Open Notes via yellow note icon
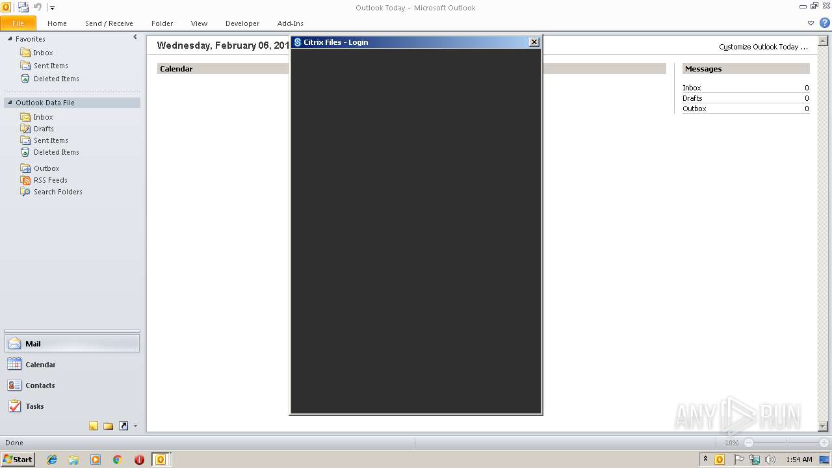The image size is (832, 468). tap(94, 426)
